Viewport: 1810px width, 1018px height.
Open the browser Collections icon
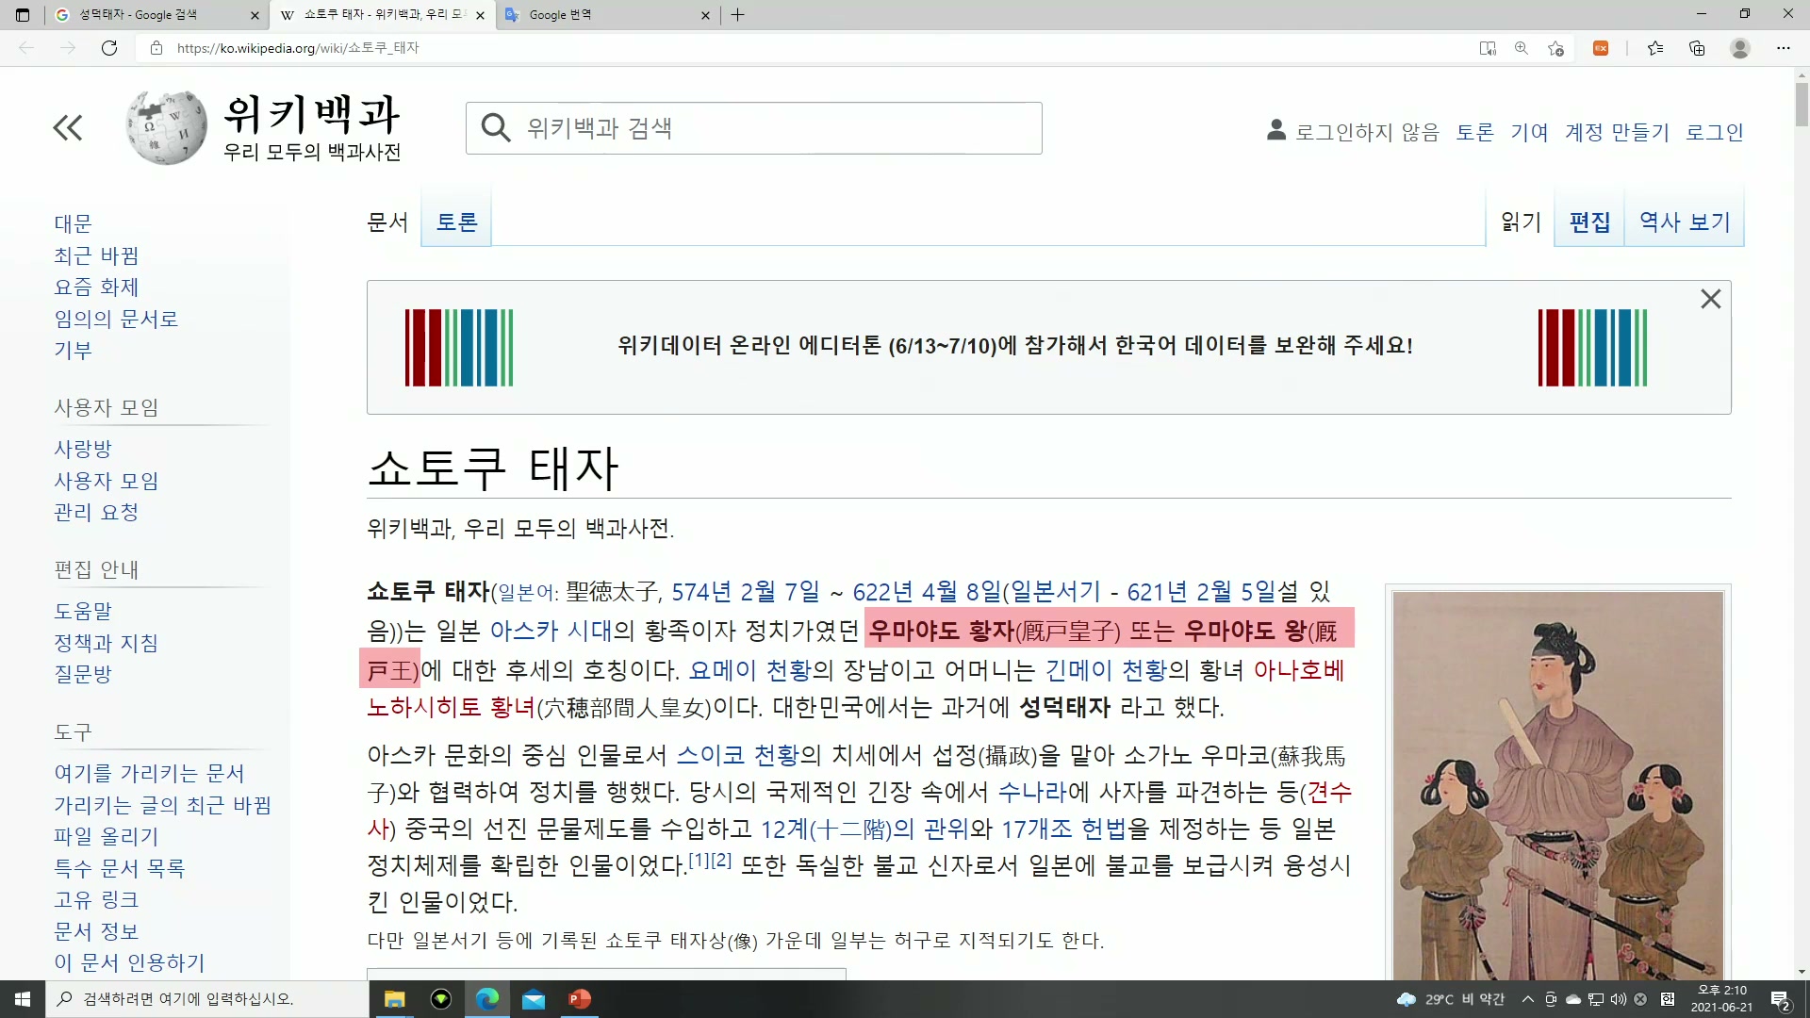pyautogui.click(x=1697, y=48)
